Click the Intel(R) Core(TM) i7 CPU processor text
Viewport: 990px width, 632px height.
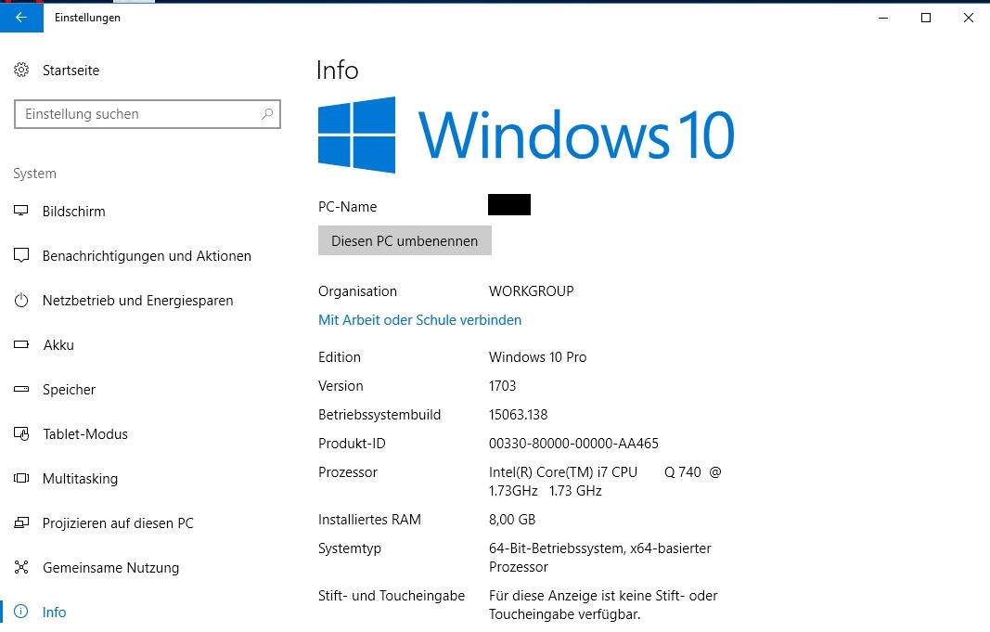tap(605, 481)
